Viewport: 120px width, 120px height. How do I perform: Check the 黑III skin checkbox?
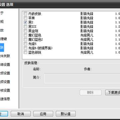(25, 27)
